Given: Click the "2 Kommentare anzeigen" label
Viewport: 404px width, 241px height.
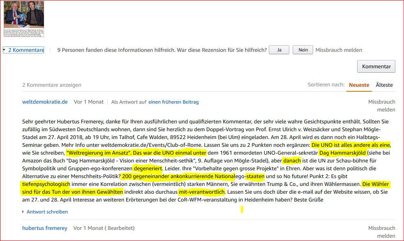Looking at the screenshot, I should [x=52, y=85].
